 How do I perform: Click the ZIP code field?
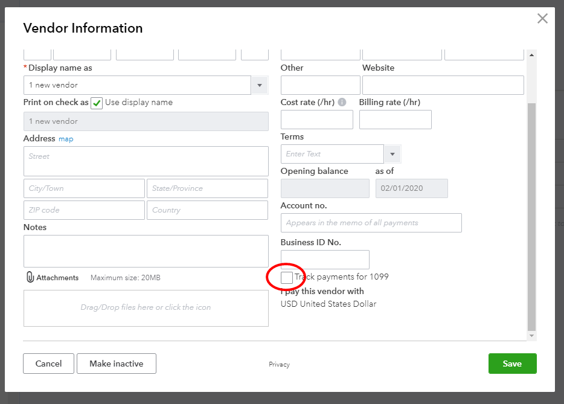(x=84, y=210)
